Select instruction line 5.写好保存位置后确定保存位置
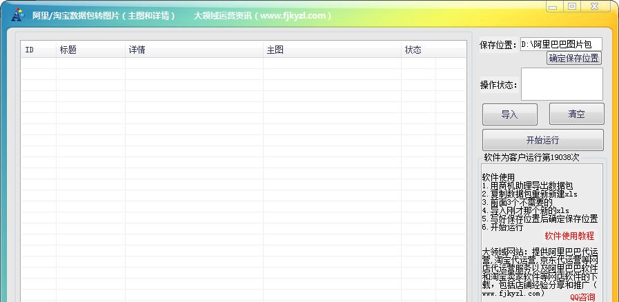The image size is (619, 302). coord(540,219)
